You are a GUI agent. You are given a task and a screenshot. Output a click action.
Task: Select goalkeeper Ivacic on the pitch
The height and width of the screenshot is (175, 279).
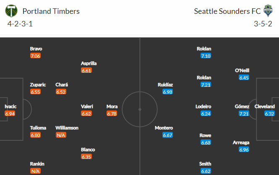10,106
